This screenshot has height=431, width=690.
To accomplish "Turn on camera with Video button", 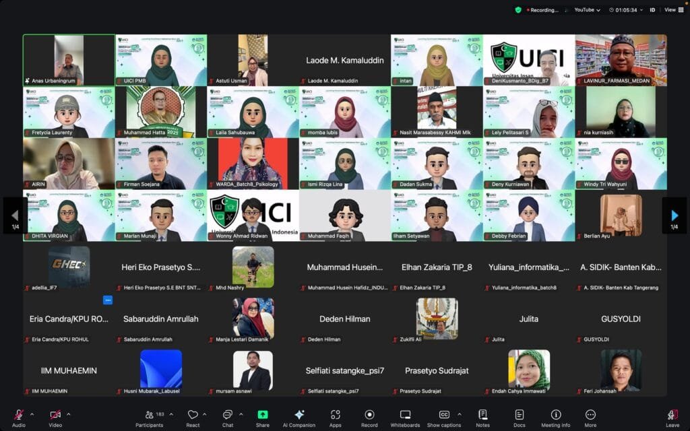I will pos(55,418).
